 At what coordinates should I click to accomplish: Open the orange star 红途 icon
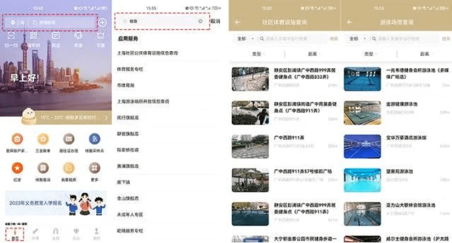[x=18, y=168]
